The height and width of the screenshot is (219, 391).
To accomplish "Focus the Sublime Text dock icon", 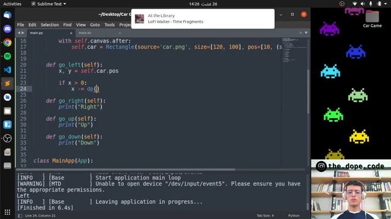I will click(x=7, y=83).
